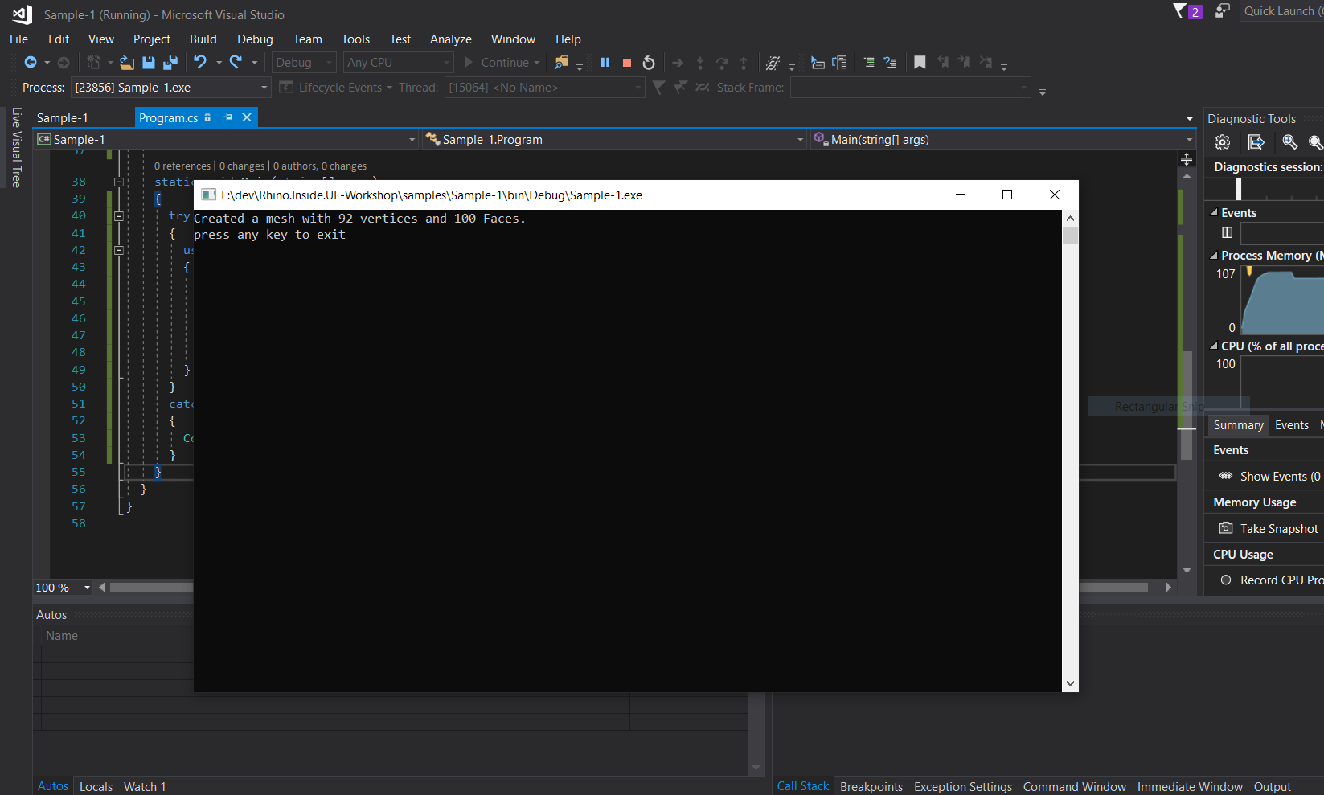Open the Team menu
The height and width of the screenshot is (795, 1324).
point(308,39)
